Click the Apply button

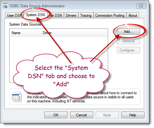pyautogui.click(x=107, y=115)
